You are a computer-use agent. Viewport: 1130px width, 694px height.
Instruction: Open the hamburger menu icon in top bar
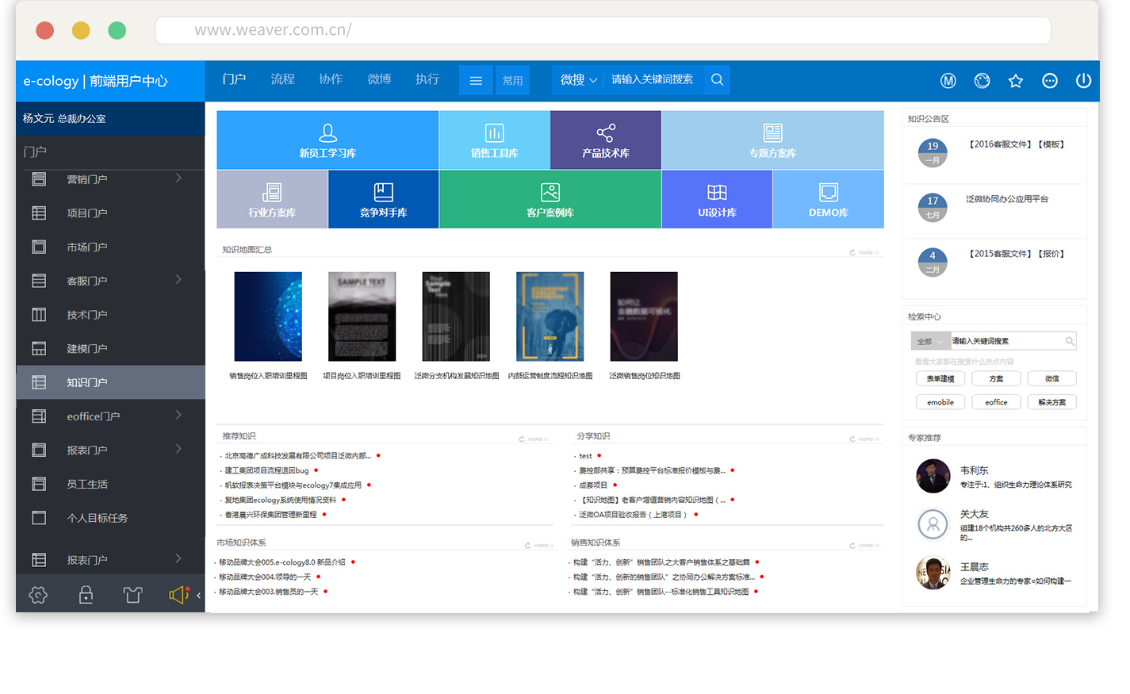point(476,80)
